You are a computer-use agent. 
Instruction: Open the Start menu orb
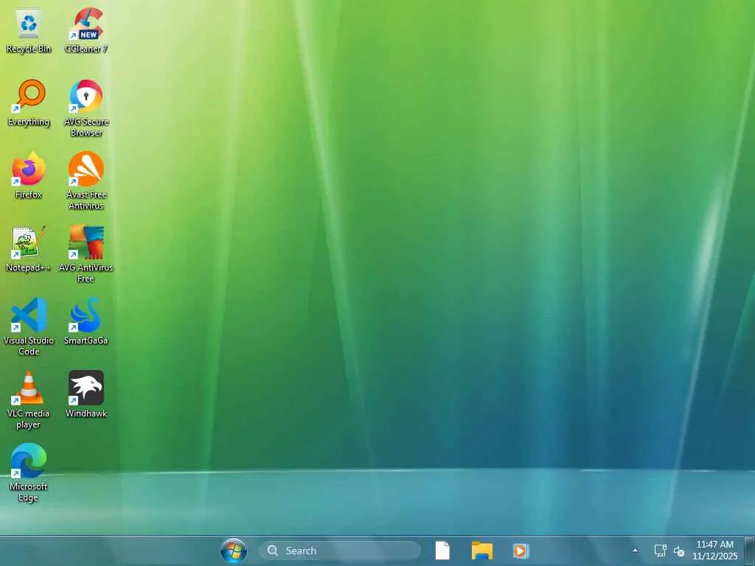pyautogui.click(x=234, y=551)
